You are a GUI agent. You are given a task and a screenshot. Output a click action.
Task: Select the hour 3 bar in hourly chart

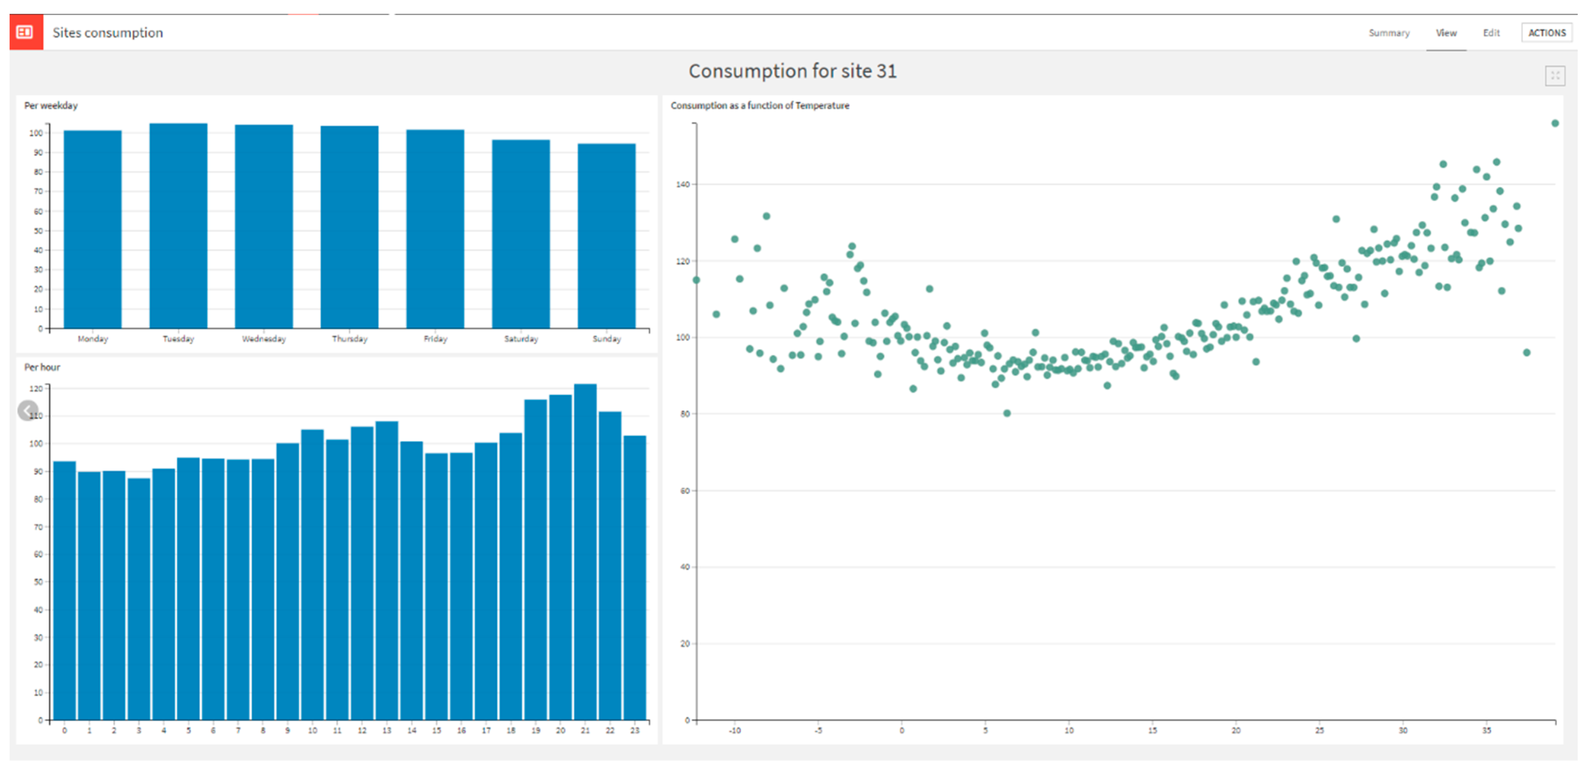[x=139, y=599]
